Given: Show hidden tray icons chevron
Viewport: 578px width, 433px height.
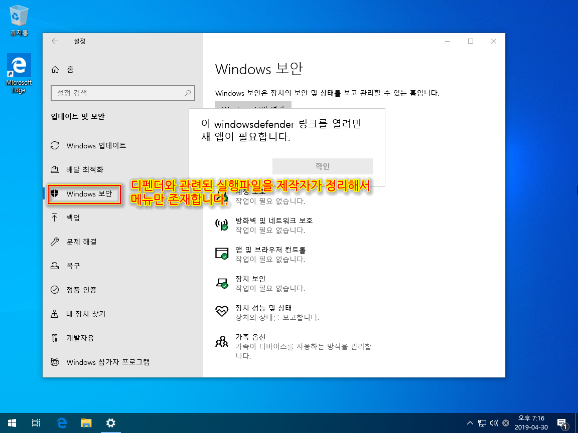Looking at the screenshot, I should pyautogui.click(x=470, y=422).
